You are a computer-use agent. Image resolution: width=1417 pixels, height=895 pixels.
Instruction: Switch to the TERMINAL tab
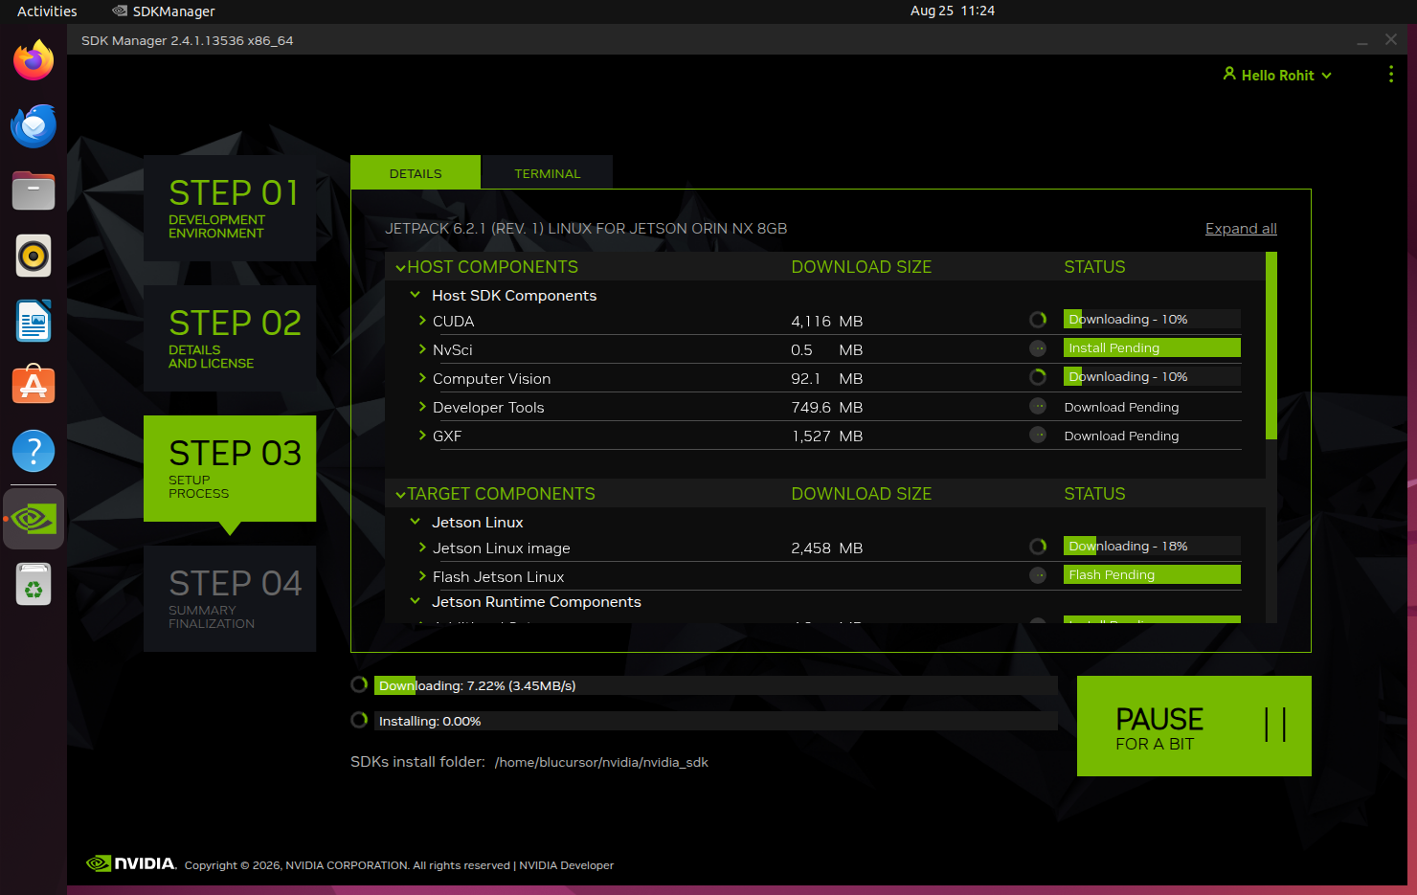(547, 172)
